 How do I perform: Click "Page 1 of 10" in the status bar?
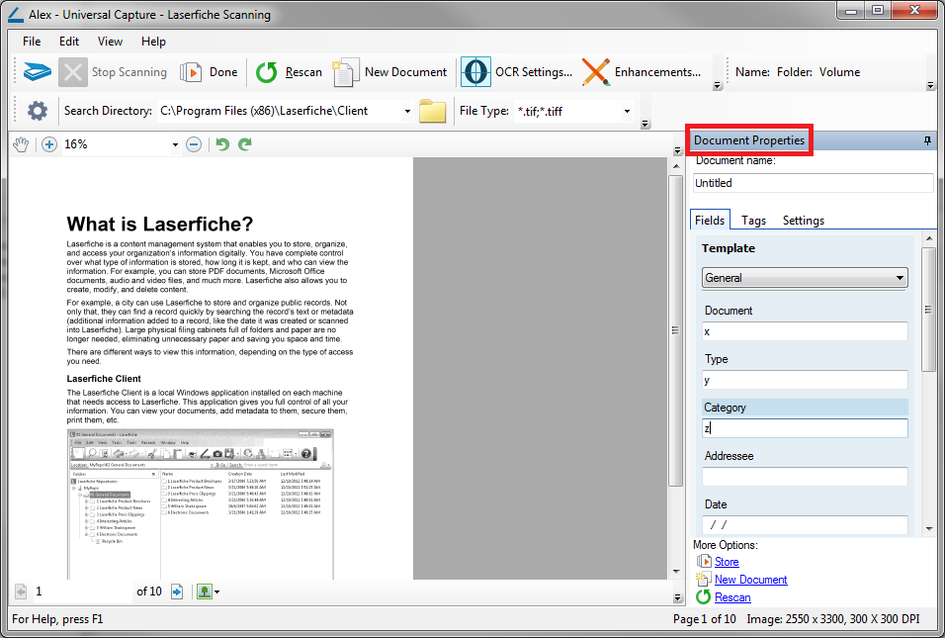[x=705, y=619]
